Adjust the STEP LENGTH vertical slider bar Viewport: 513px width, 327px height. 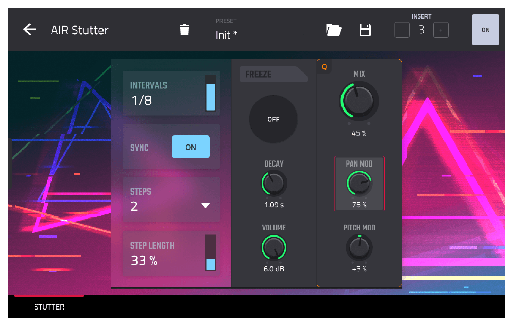[210, 253]
